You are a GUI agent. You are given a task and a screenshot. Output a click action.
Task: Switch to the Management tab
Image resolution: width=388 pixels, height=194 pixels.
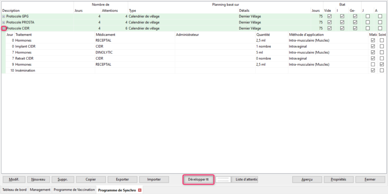pyautogui.click(x=40, y=190)
